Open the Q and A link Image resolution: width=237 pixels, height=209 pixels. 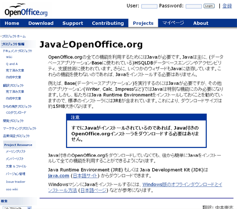pyautogui.click(x=12, y=64)
